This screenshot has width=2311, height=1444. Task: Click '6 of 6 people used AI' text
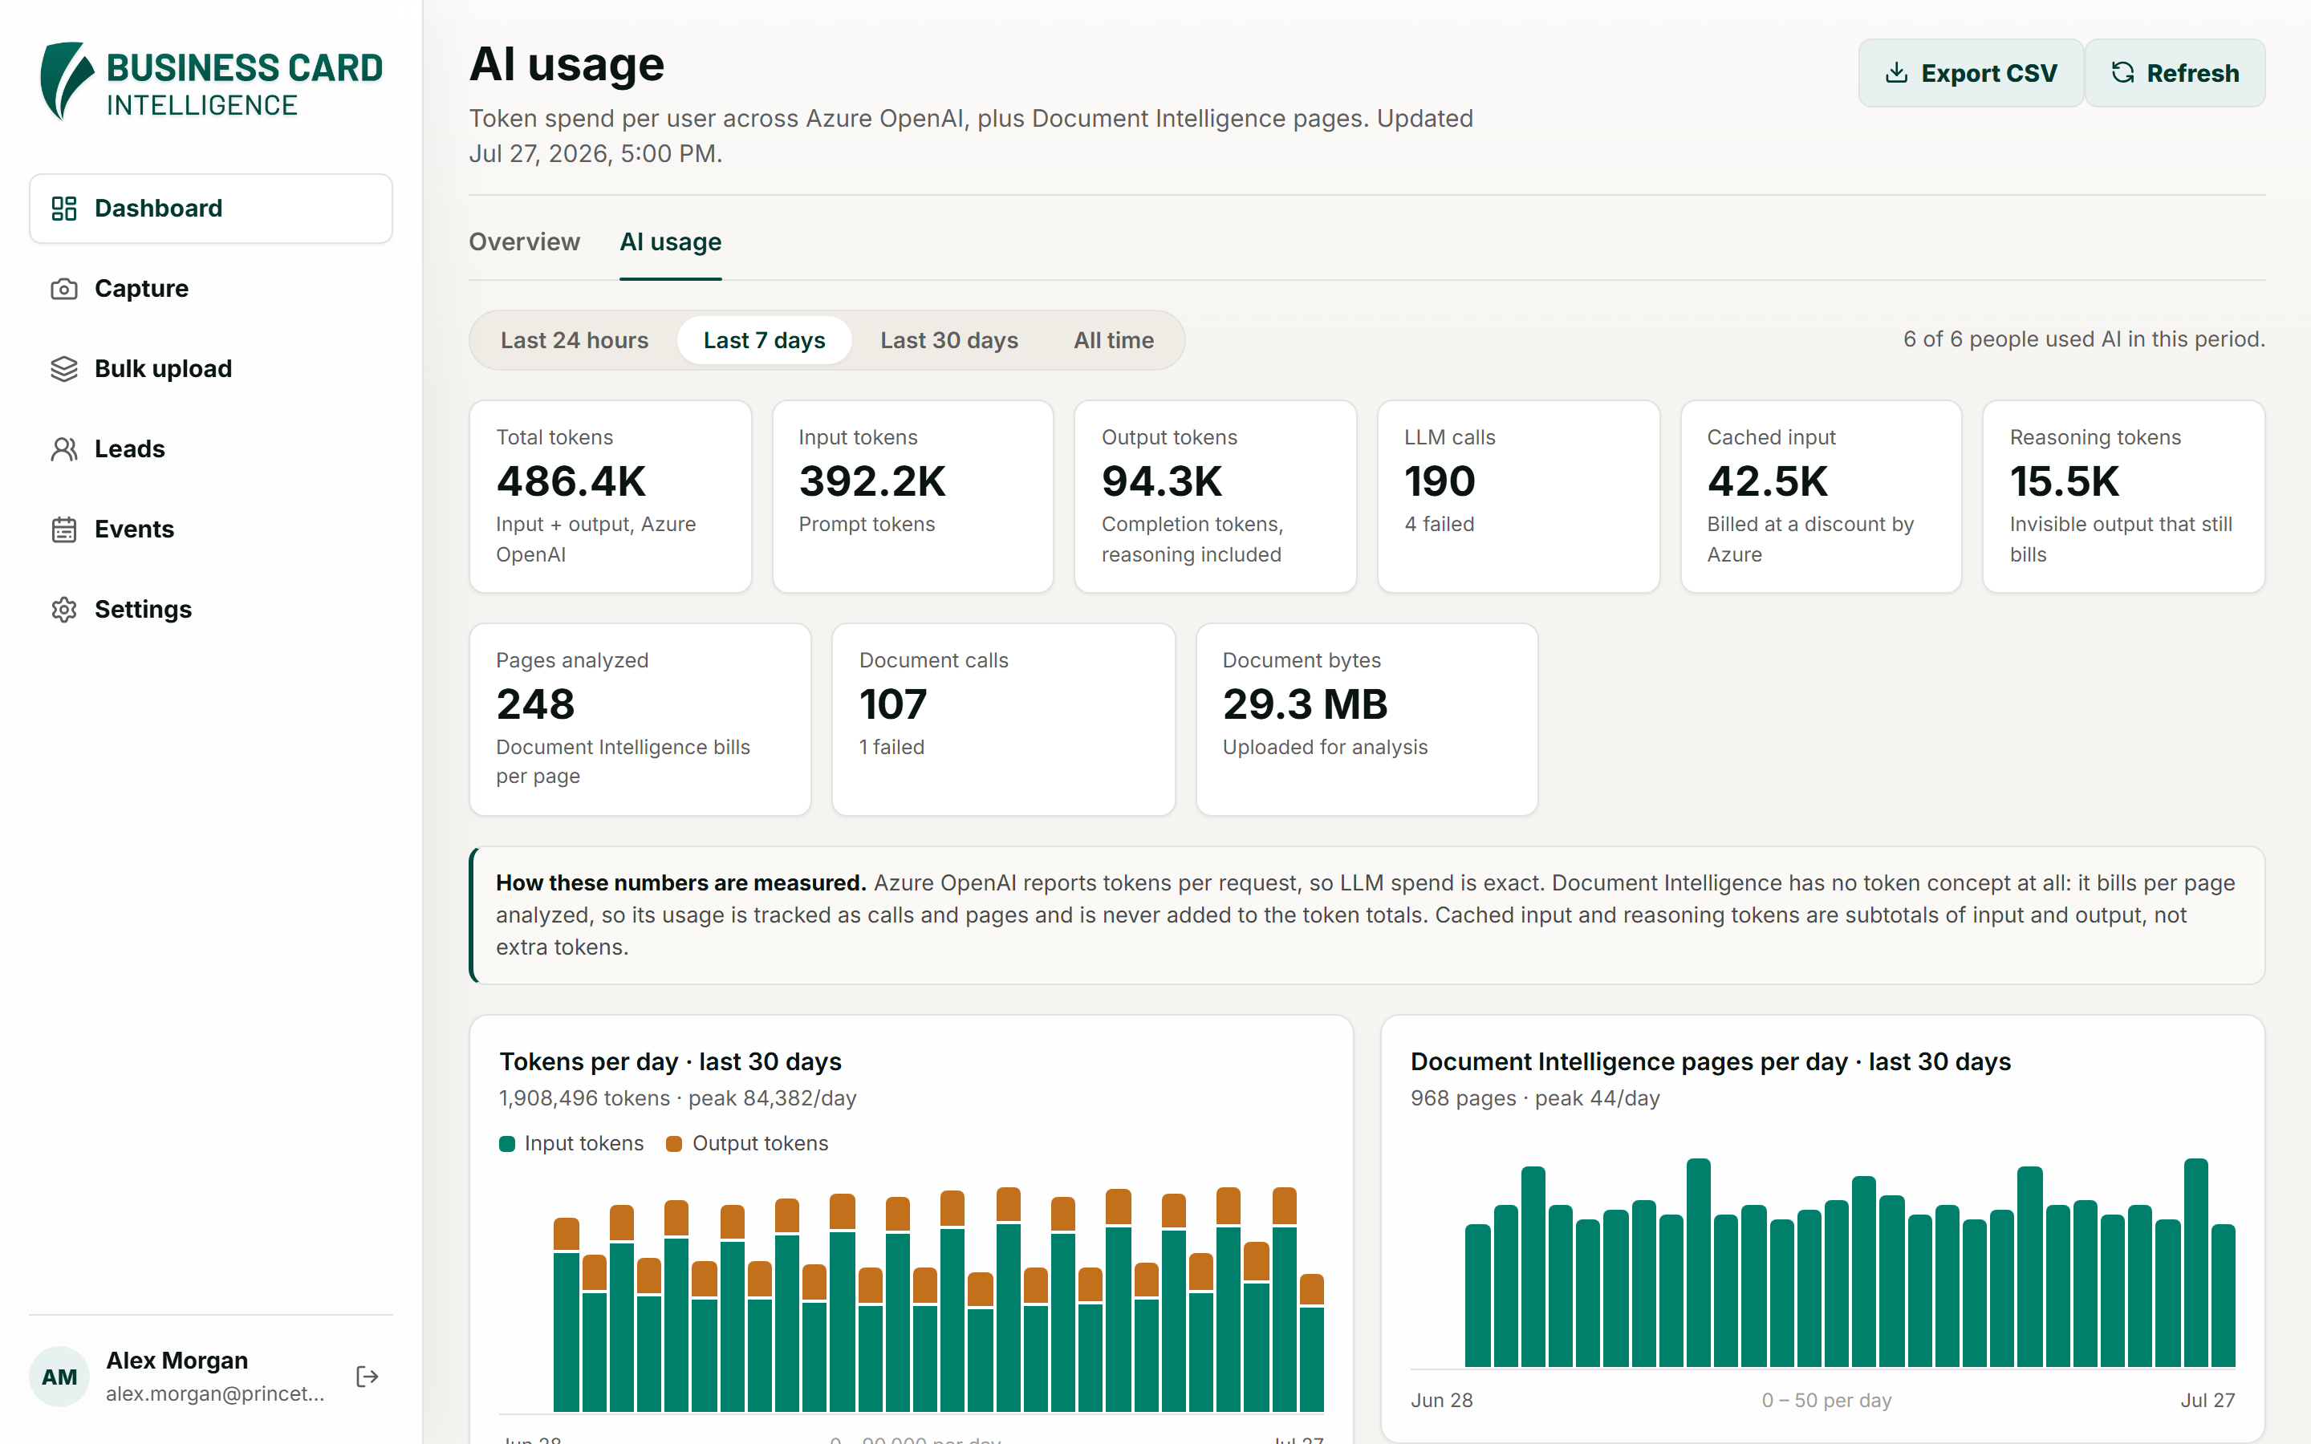point(2084,339)
